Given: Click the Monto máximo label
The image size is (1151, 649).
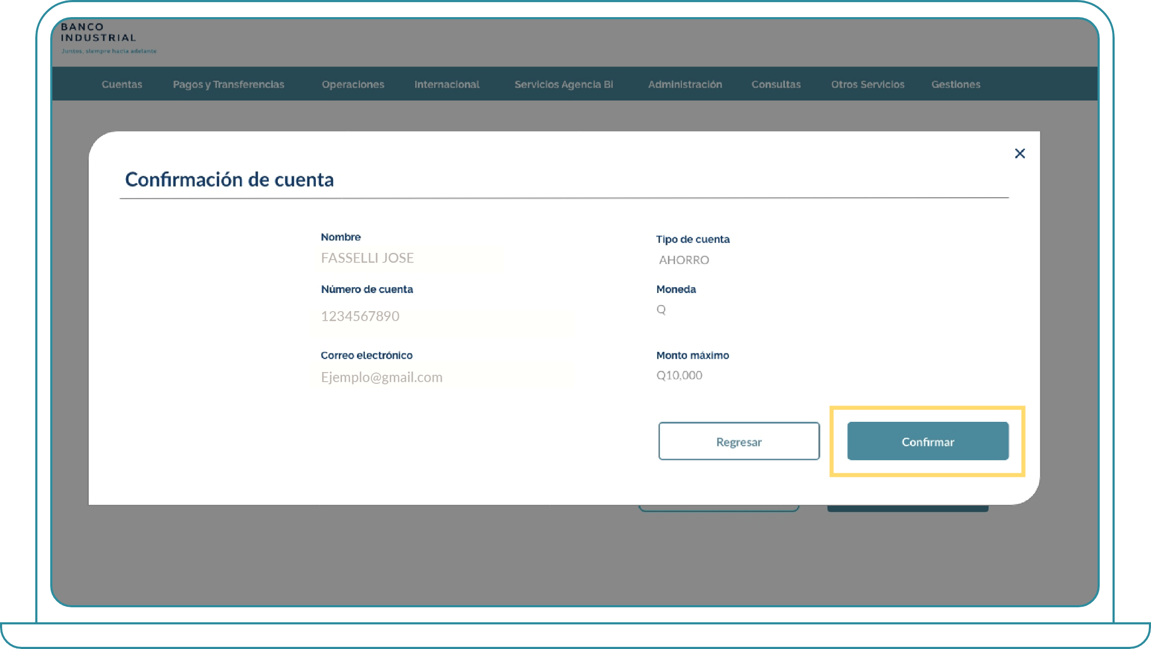Looking at the screenshot, I should [693, 355].
